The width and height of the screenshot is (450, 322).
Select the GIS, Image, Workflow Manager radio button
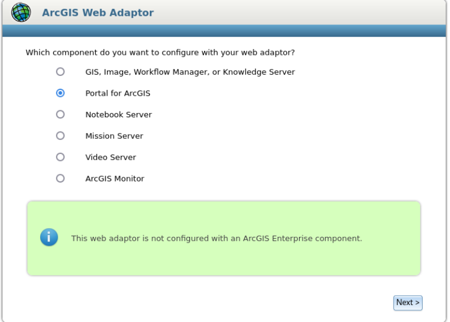point(60,72)
